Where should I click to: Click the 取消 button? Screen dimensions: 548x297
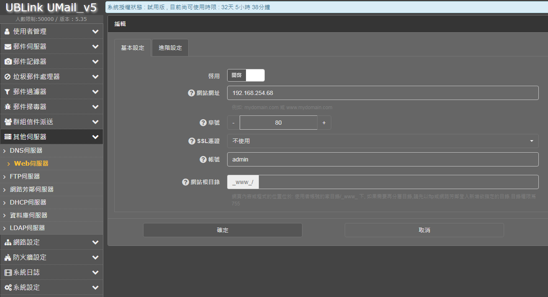point(424,230)
